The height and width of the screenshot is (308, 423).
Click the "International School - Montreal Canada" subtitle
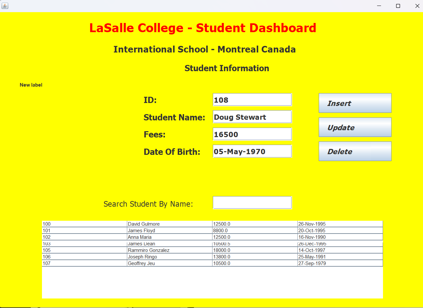[205, 49]
